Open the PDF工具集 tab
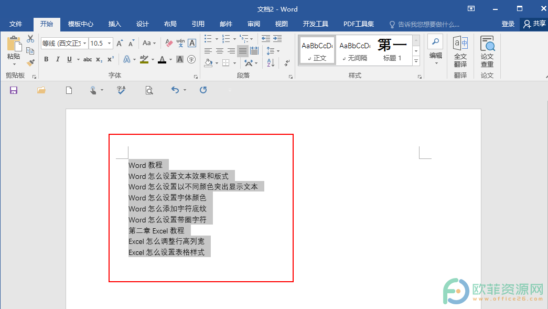The image size is (548, 309). click(359, 24)
